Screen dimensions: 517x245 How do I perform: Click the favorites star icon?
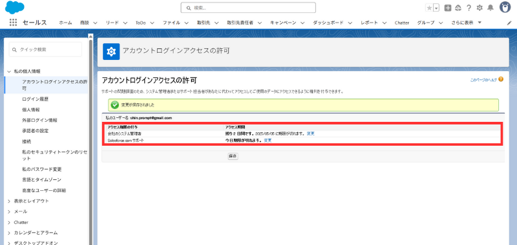pos(429,8)
